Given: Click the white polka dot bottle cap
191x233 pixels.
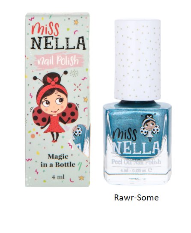Looking at the screenshot, I should pyautogui.click(x=137, y=60).
